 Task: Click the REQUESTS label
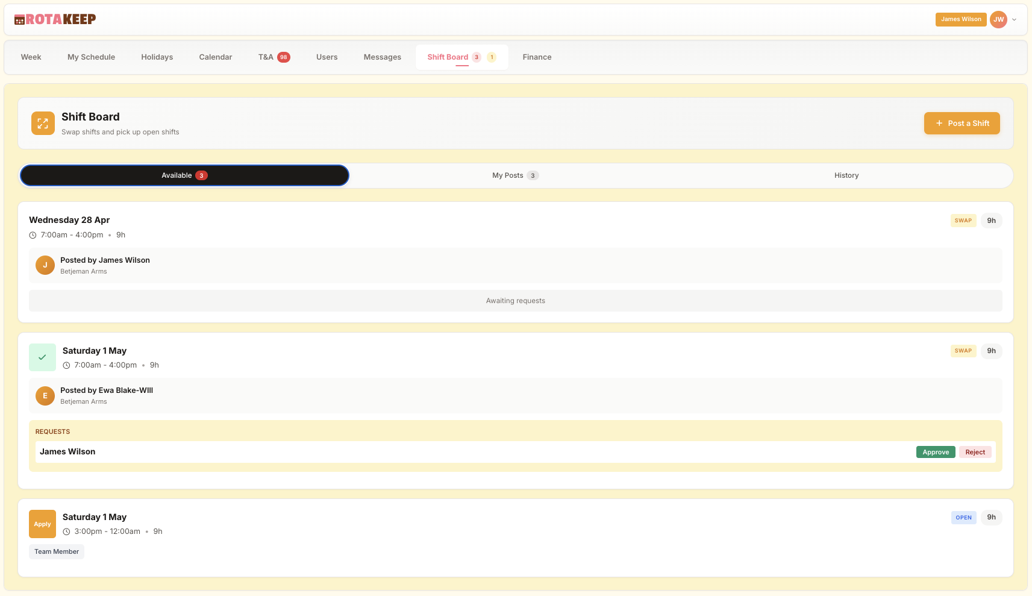tap(52, 431)
